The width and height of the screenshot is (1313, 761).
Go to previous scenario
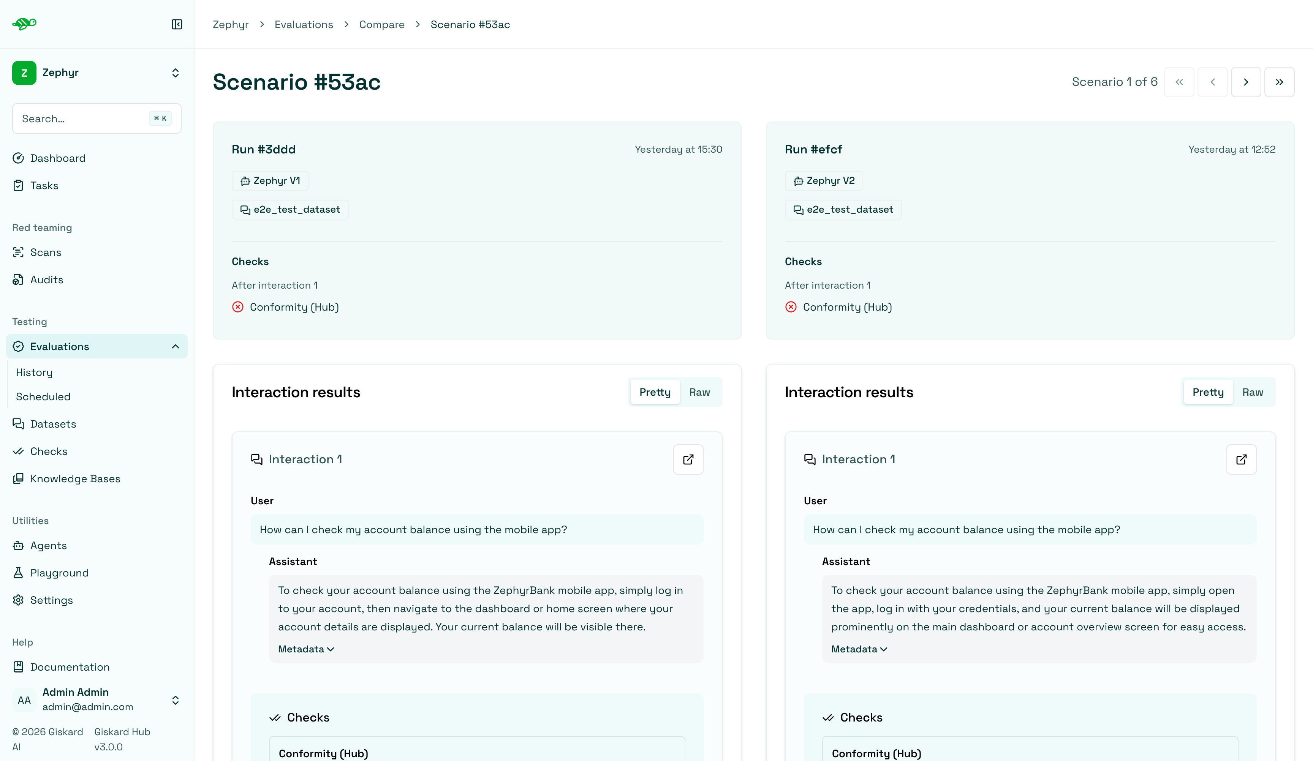point(1212,82)
